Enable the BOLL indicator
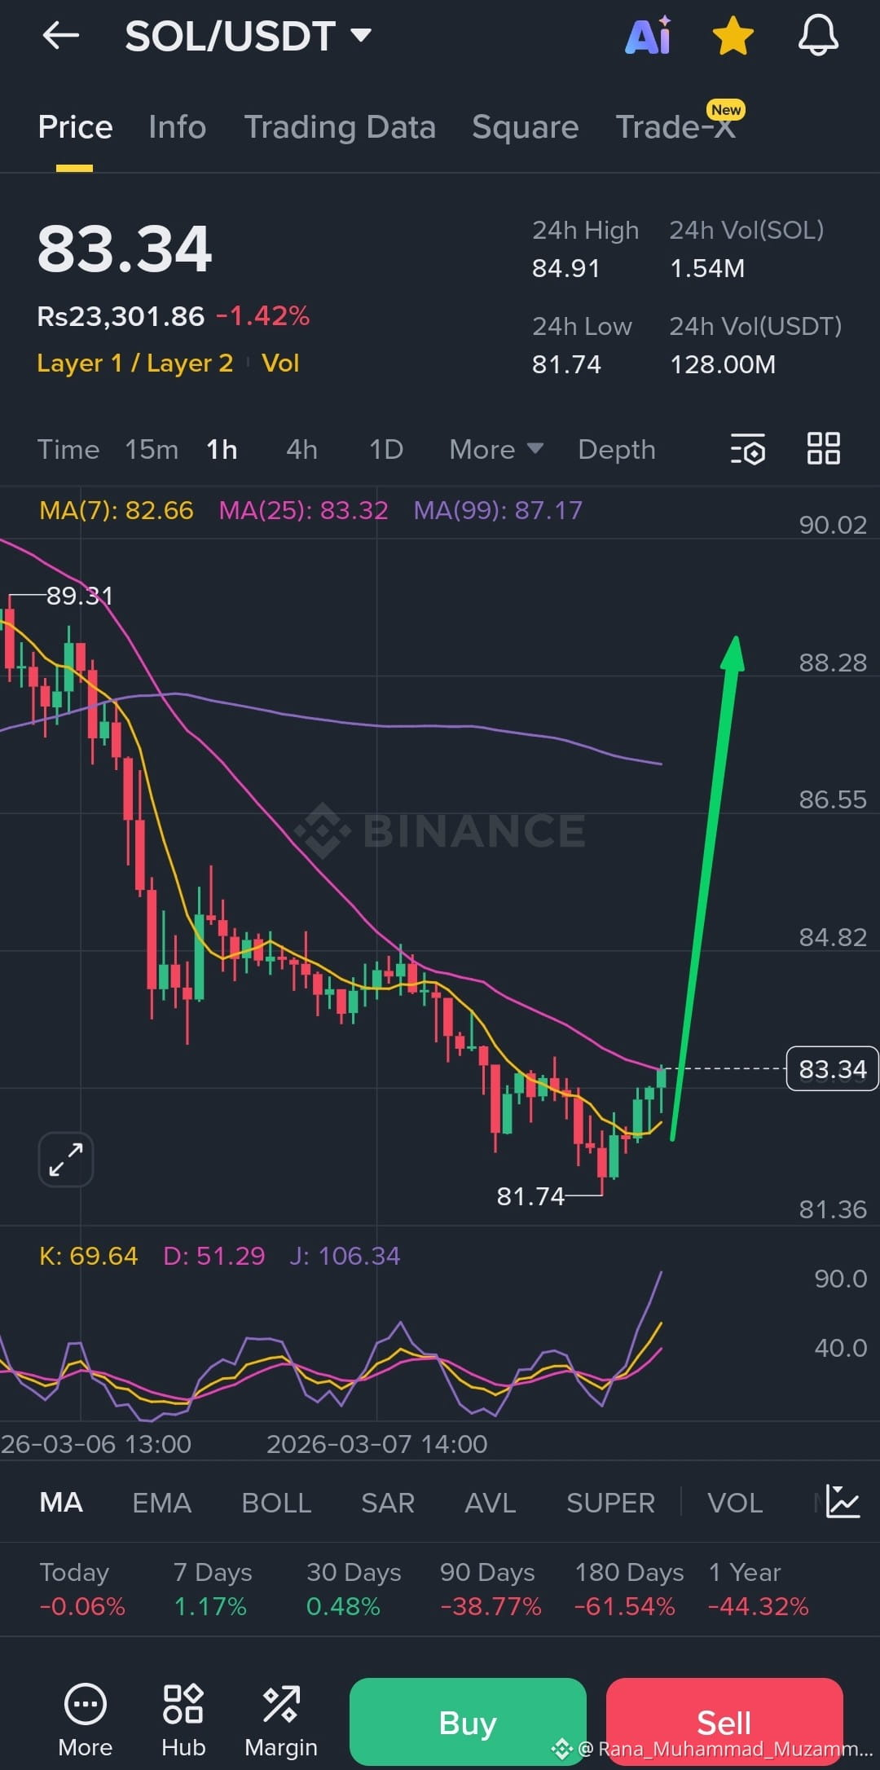 pos(277,1503)
